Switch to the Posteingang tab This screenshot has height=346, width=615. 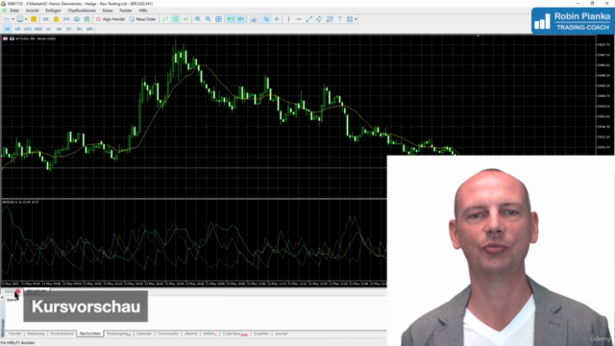(x=118, y=334)
